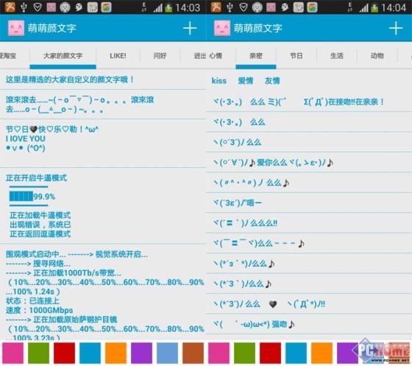The image size is (412, 366).
Task: Tap the 滚來滚去 emoticon entry
Action: 103,105
